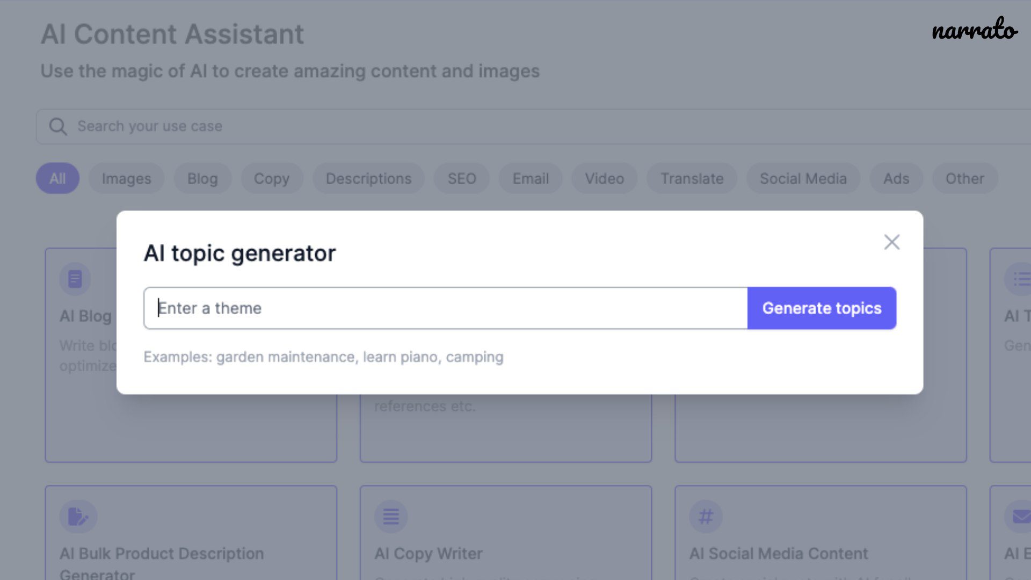Toggle the Copy category filter
The height and width of the screenshot is (580, 1031).
pos(272,178)
